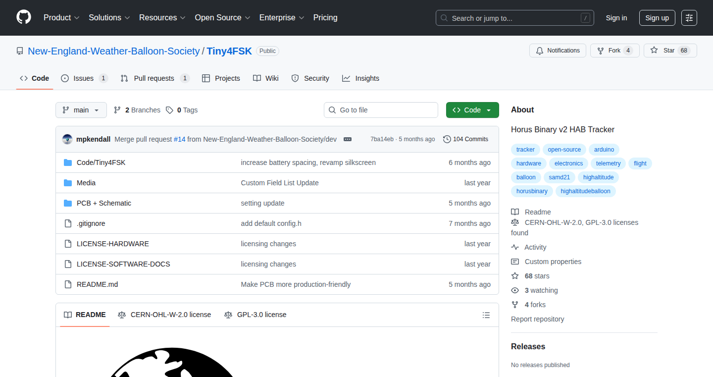Screen dimensions: 713x377
Task: Click the Sign in link
Action: (616, 18)
